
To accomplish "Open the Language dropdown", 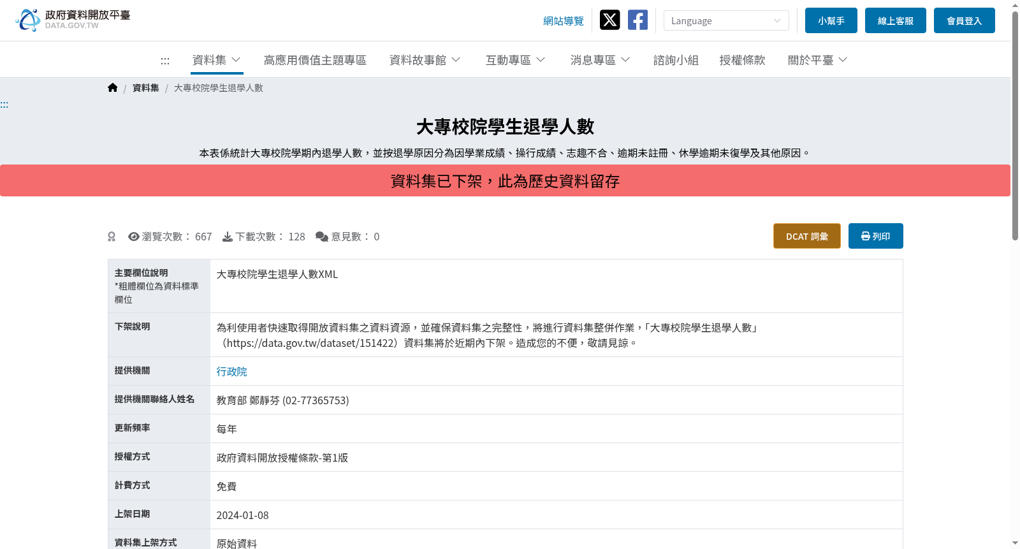I will [726, 20].
